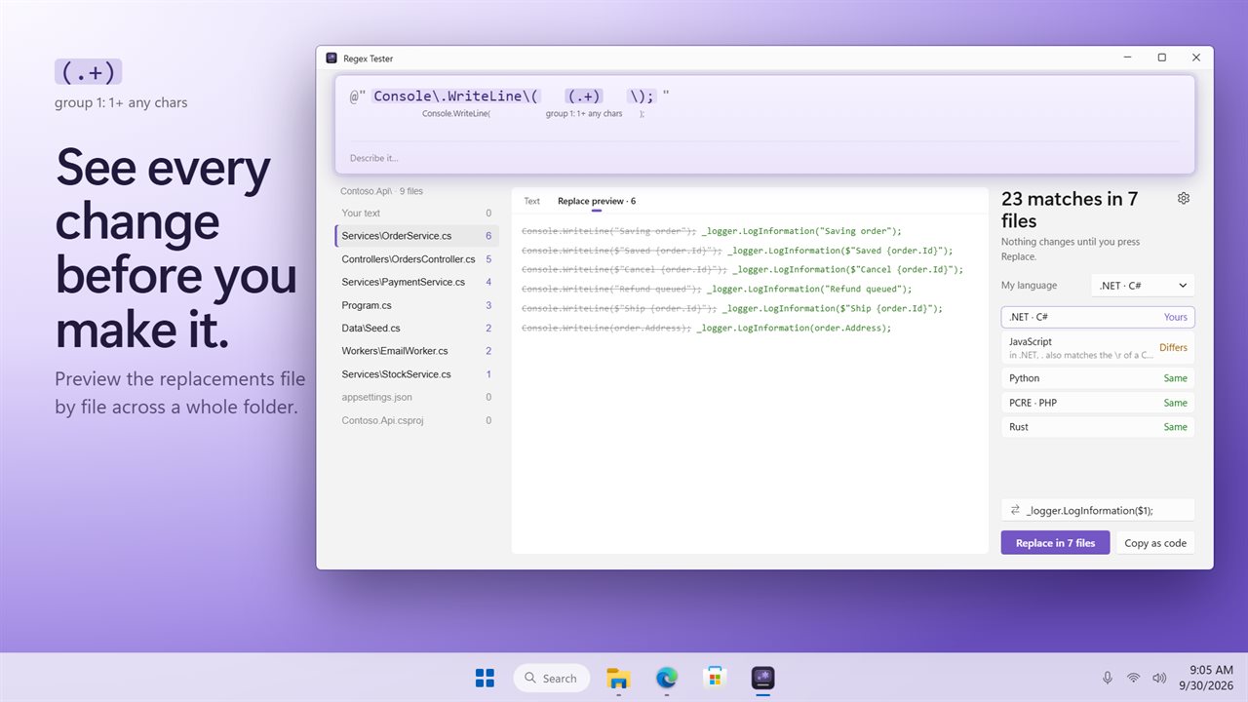Viewport: 1248px width, 702px height.
Task: Click the Contoso.Api\ · 9 files folder header
Action: point(381,191)
